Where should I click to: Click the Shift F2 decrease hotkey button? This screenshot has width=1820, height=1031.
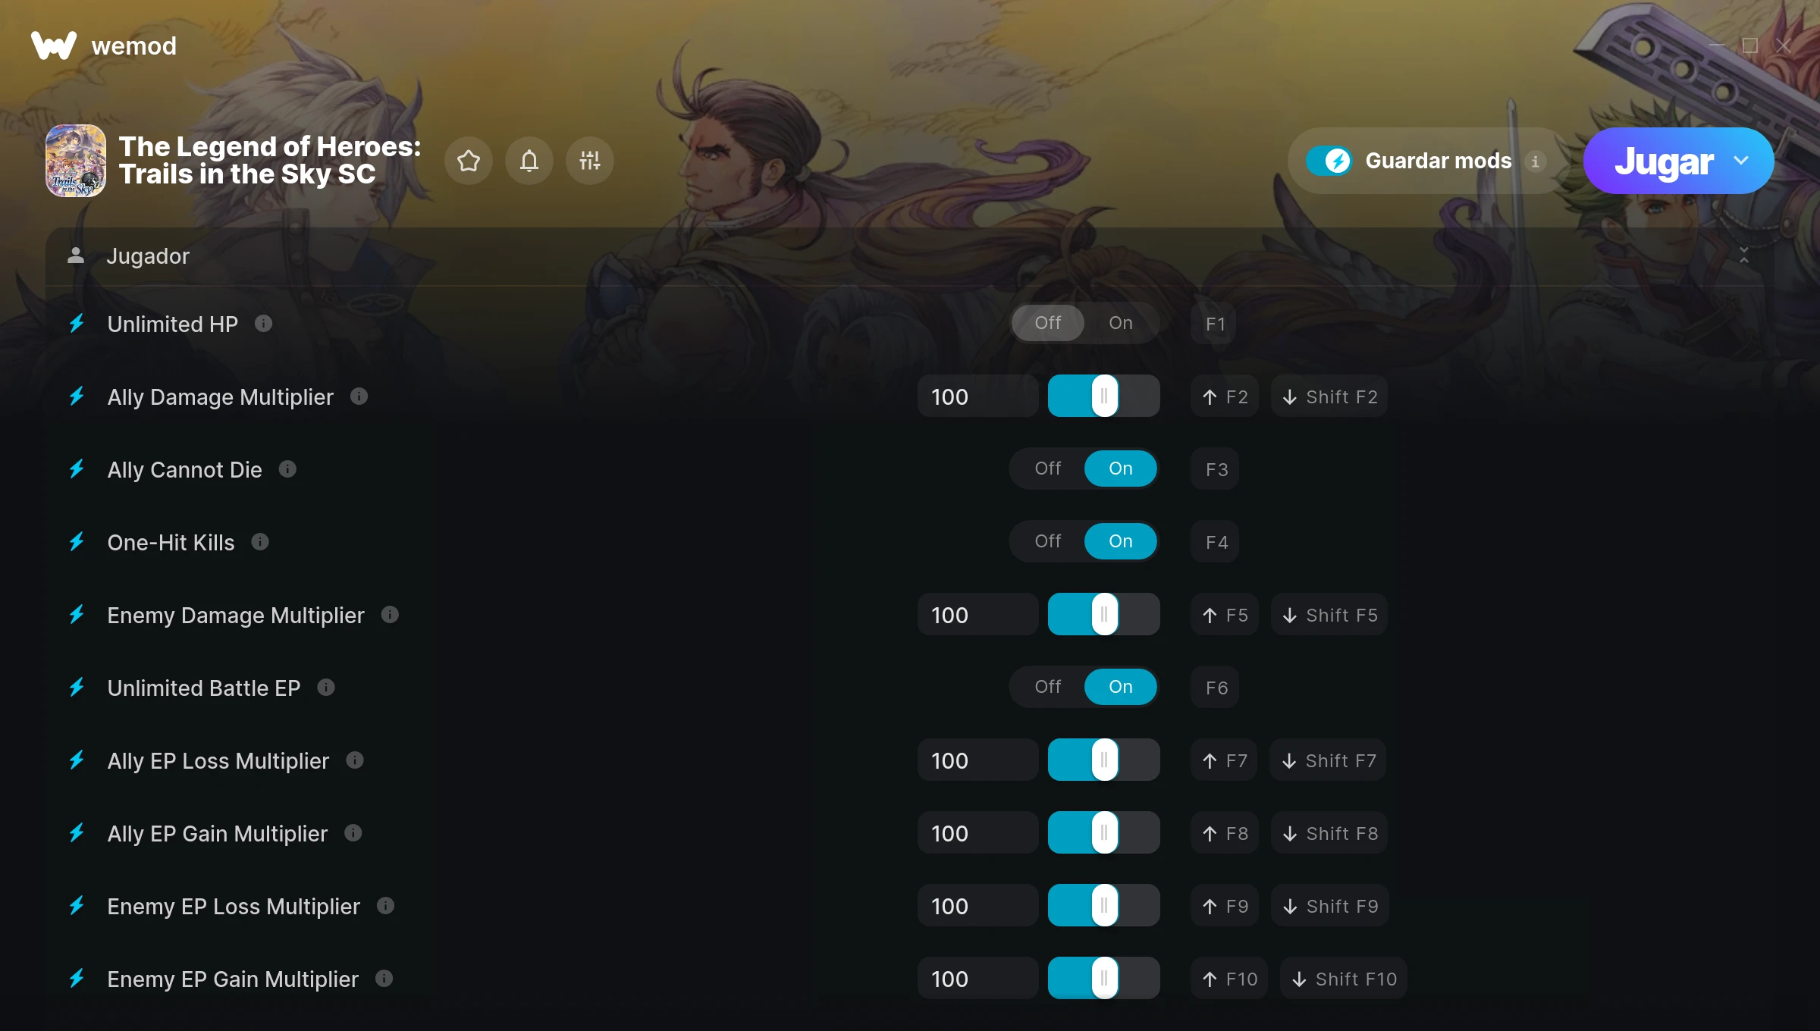(x=1329, y=396)
